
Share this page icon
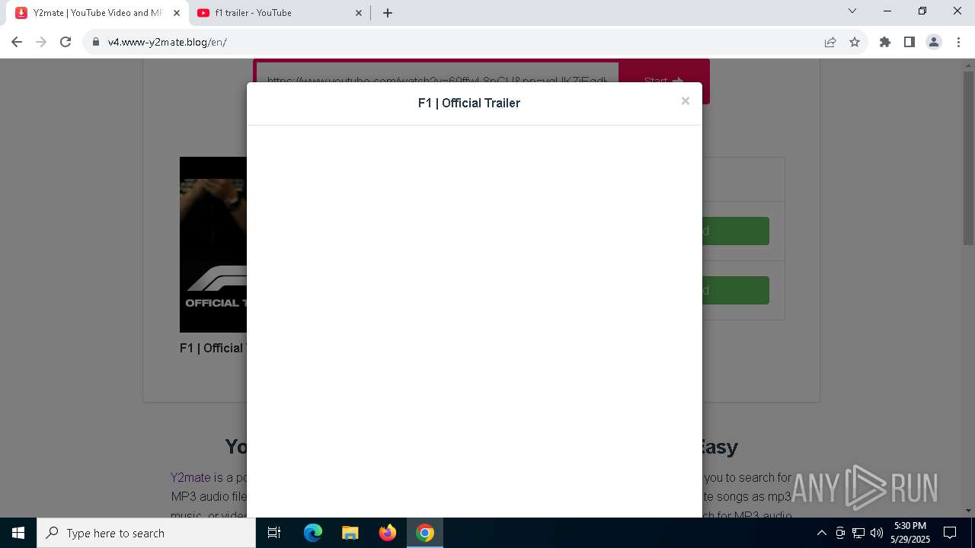[x=830, y=42]
